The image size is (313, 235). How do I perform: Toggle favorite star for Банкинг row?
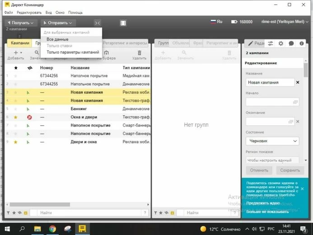15,109
